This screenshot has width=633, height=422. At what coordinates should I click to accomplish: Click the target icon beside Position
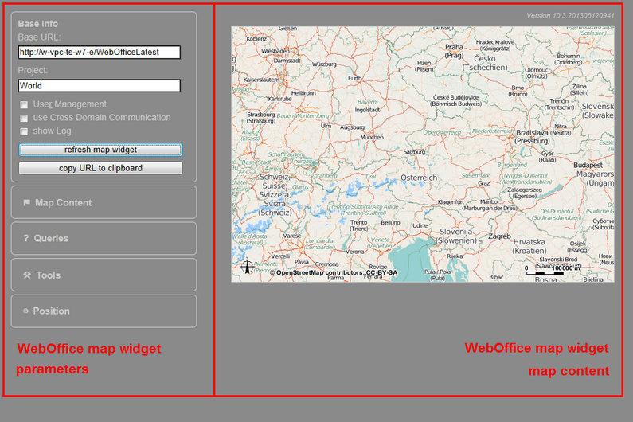point(25,311)
